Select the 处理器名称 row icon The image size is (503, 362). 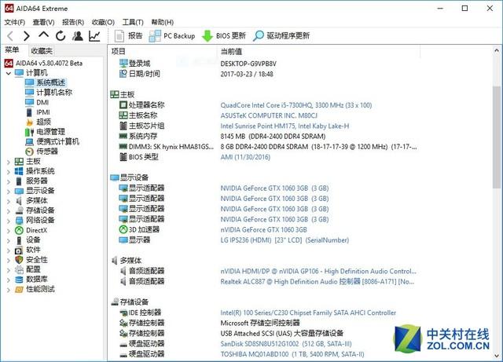click(x=123, y=105)
